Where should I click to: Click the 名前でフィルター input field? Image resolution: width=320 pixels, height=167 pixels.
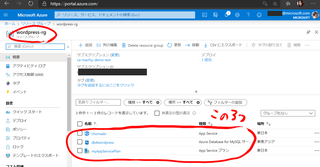point(98,102)
